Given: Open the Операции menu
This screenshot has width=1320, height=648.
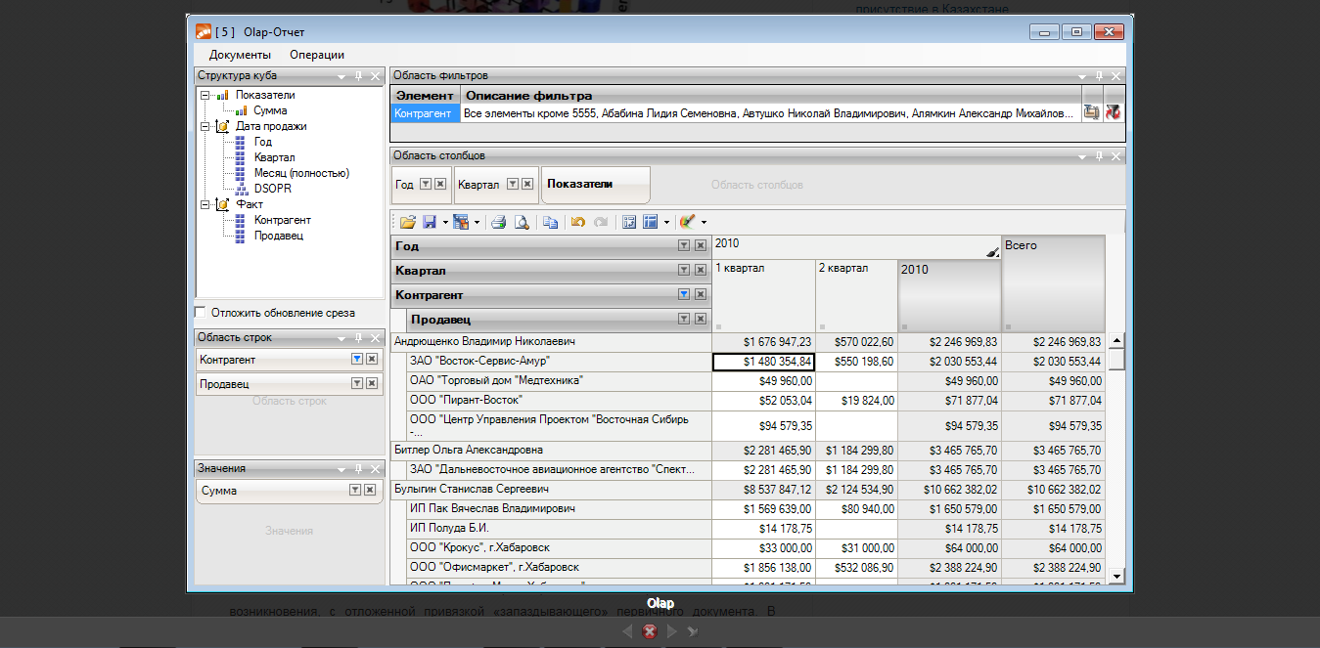Looking at the screenshot, I should (317, 55).
